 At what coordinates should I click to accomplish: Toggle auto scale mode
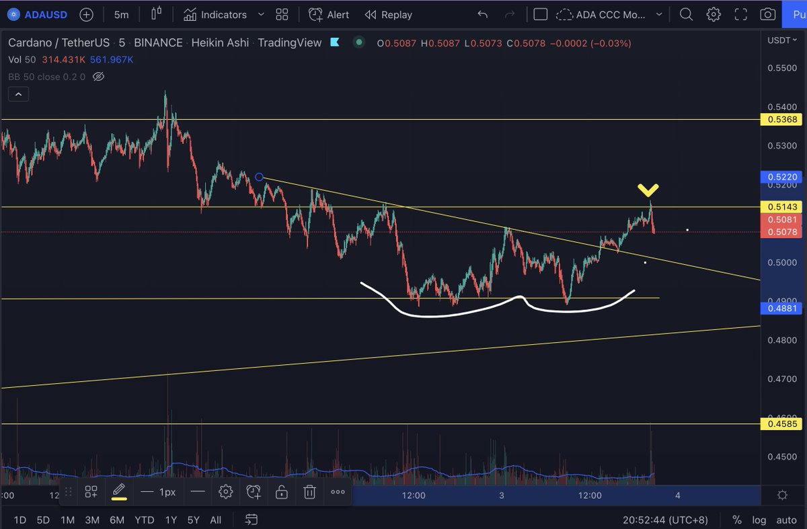[786, 520]
